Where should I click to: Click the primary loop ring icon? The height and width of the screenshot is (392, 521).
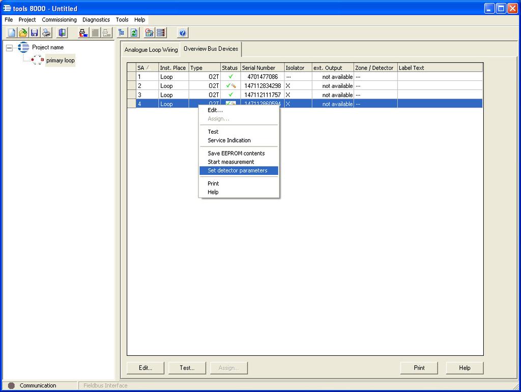click(37, 60)
